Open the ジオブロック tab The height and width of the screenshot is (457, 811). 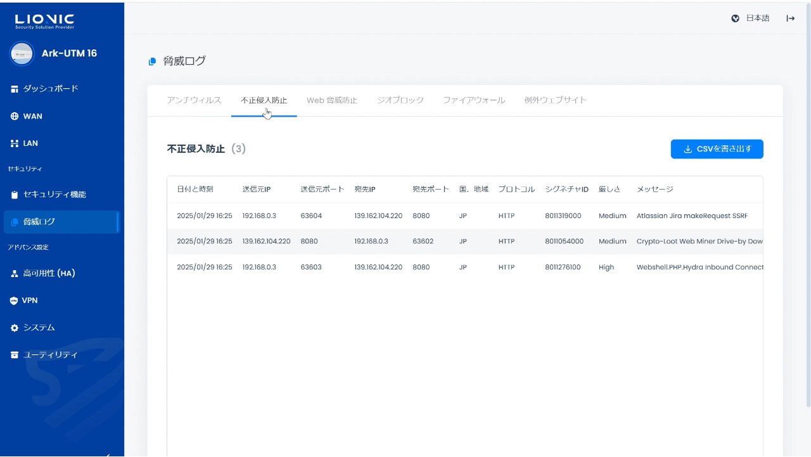(400, 100)
